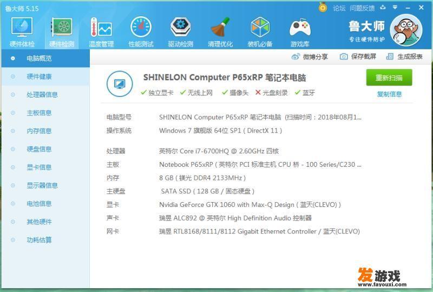This screenshot has height=292, width=433.
Task: Open 装机必备 essential software cube icon
Action: coord(260,32)
